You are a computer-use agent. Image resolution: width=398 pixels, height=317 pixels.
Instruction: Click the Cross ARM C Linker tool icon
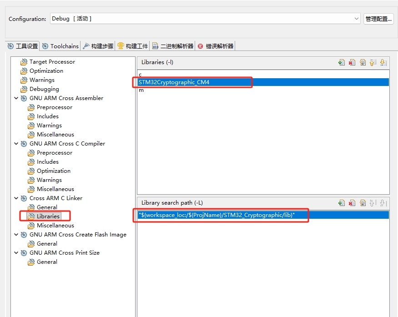click(24, 198)
